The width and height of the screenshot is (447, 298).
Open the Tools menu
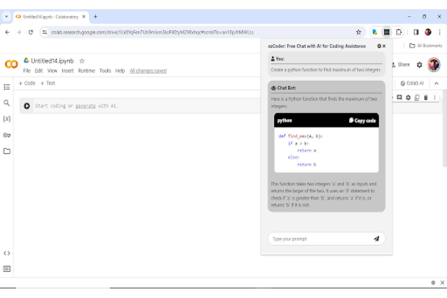click(105, 71)
